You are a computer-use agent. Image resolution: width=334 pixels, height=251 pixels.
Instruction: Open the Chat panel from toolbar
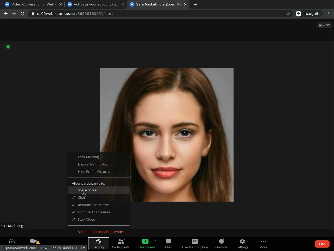(168, 243)
